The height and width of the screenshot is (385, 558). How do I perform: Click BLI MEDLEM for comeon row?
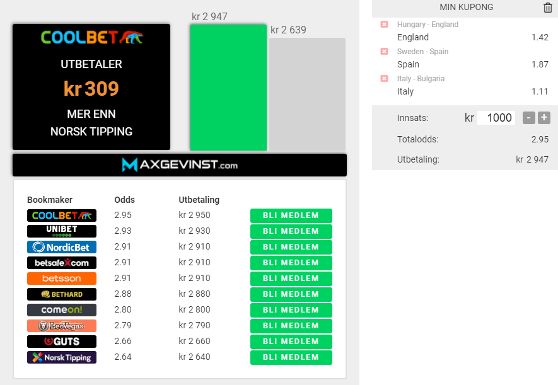pyautogui.click(x=291, y=309)
